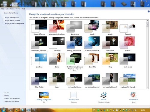Open Ease of Access Center link
Image resolution: width=150 pixels, height=112 pixels.
[x=11, y=102]
